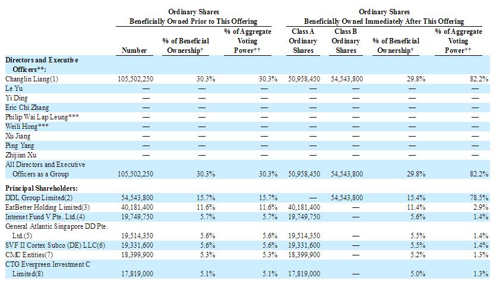Image resolution: width=496 pixels, height=281 pixels.
Task: Click 'SVF II Cortex Subco (DE) LLC(6)'
Action: [x=55, y=245]
